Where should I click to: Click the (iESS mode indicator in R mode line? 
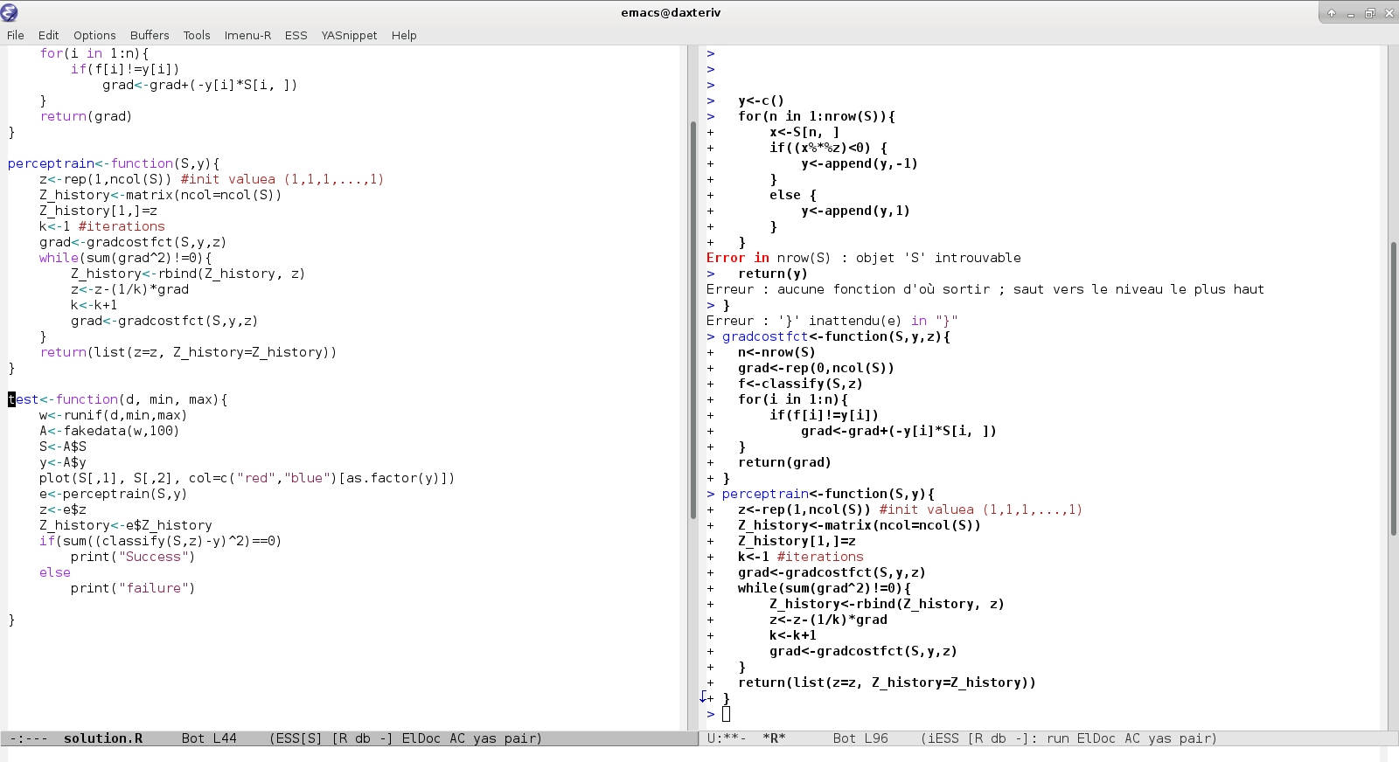click(940, 738)
